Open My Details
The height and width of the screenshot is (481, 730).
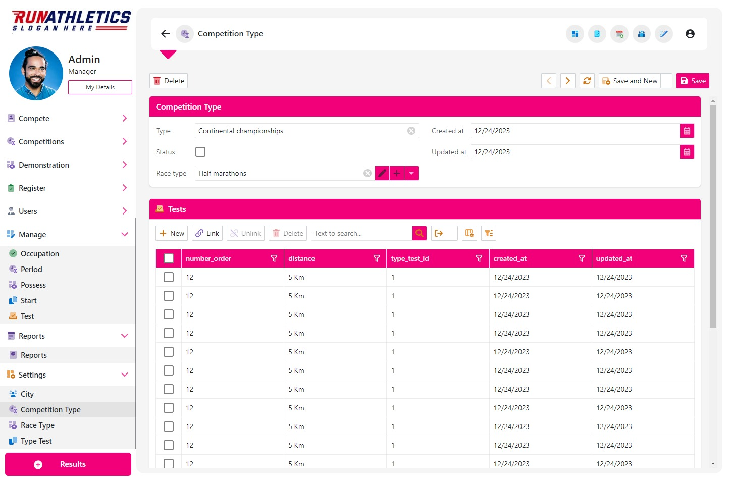tap(99, 87)
